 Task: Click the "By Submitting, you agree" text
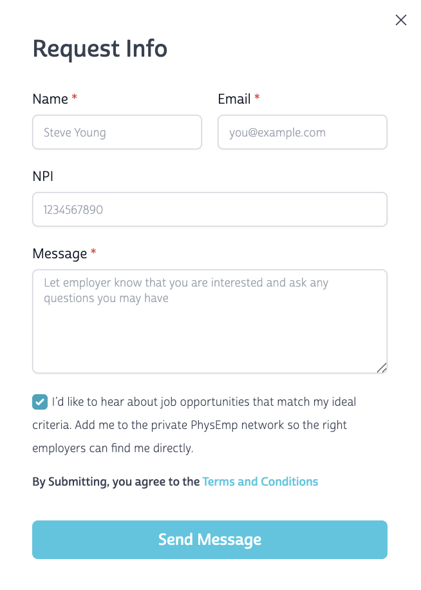pyautogui.click(x=116, y=482)
